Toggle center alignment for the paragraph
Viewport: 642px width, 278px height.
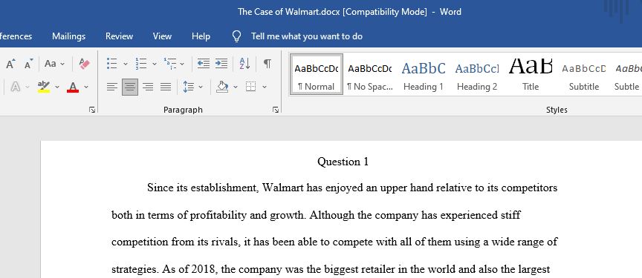click(x=130, y=87)
